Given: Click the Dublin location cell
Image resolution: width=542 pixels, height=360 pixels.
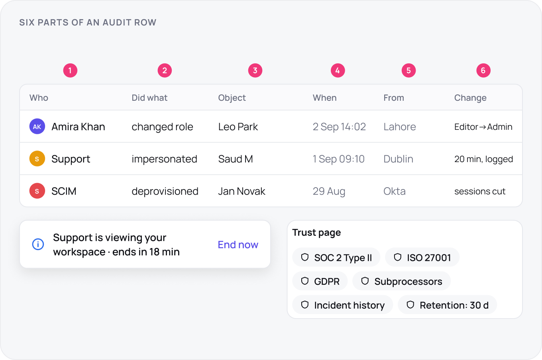Looking at the screenshot, I should [x=398, y=159].
